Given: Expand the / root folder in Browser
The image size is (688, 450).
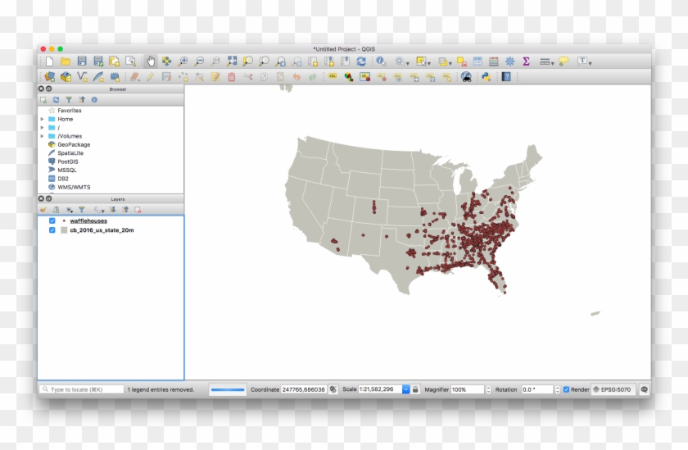Looking at the screenshot, I should 42,128.
